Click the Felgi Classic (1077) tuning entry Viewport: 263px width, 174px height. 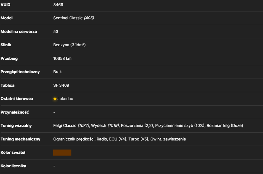click(x=71, y=126)
